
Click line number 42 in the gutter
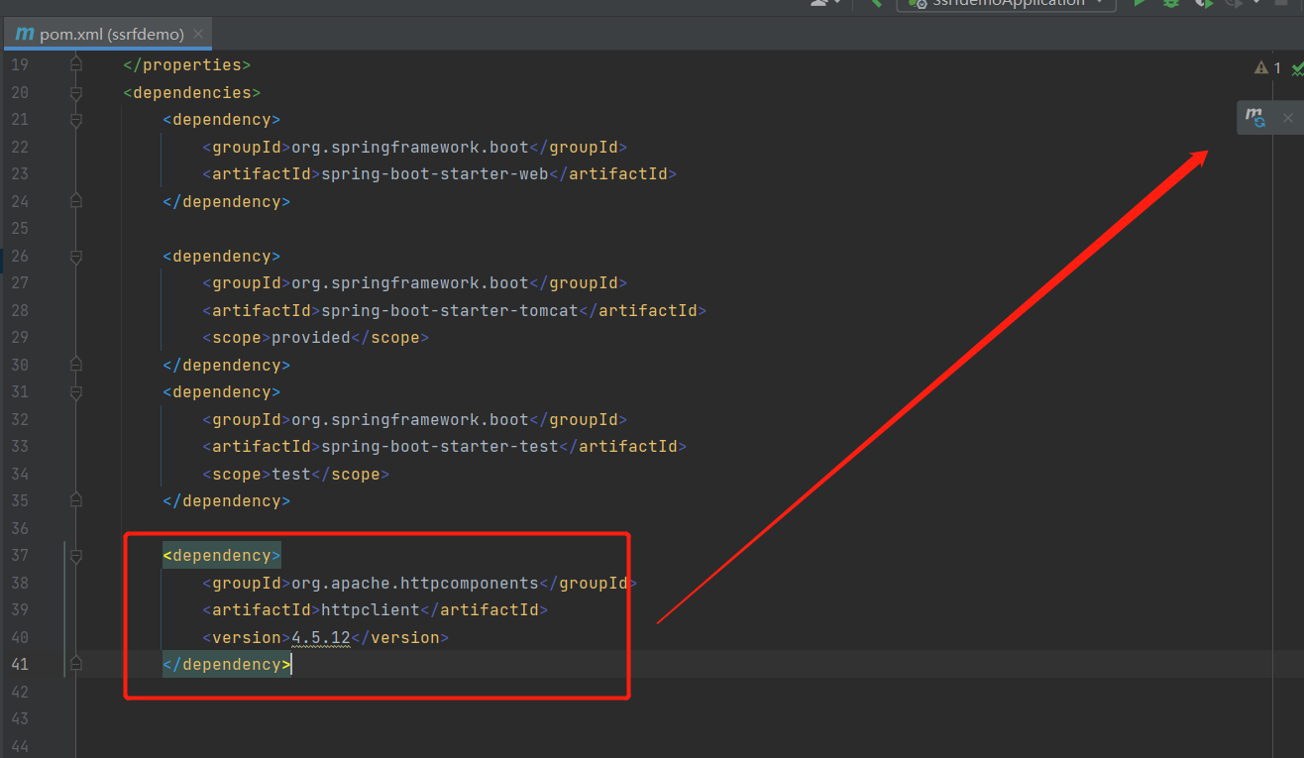(x=20, y=692)
